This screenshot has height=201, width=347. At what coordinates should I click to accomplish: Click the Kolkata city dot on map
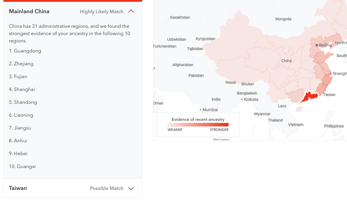point(242,99)
